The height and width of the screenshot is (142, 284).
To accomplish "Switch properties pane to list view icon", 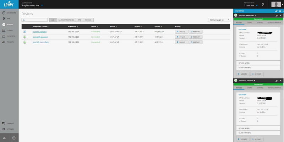I will coord(280,11).
